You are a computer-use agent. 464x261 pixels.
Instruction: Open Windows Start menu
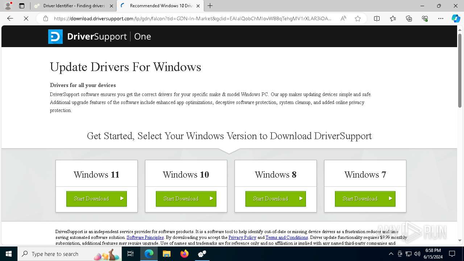tap(9, 254)
